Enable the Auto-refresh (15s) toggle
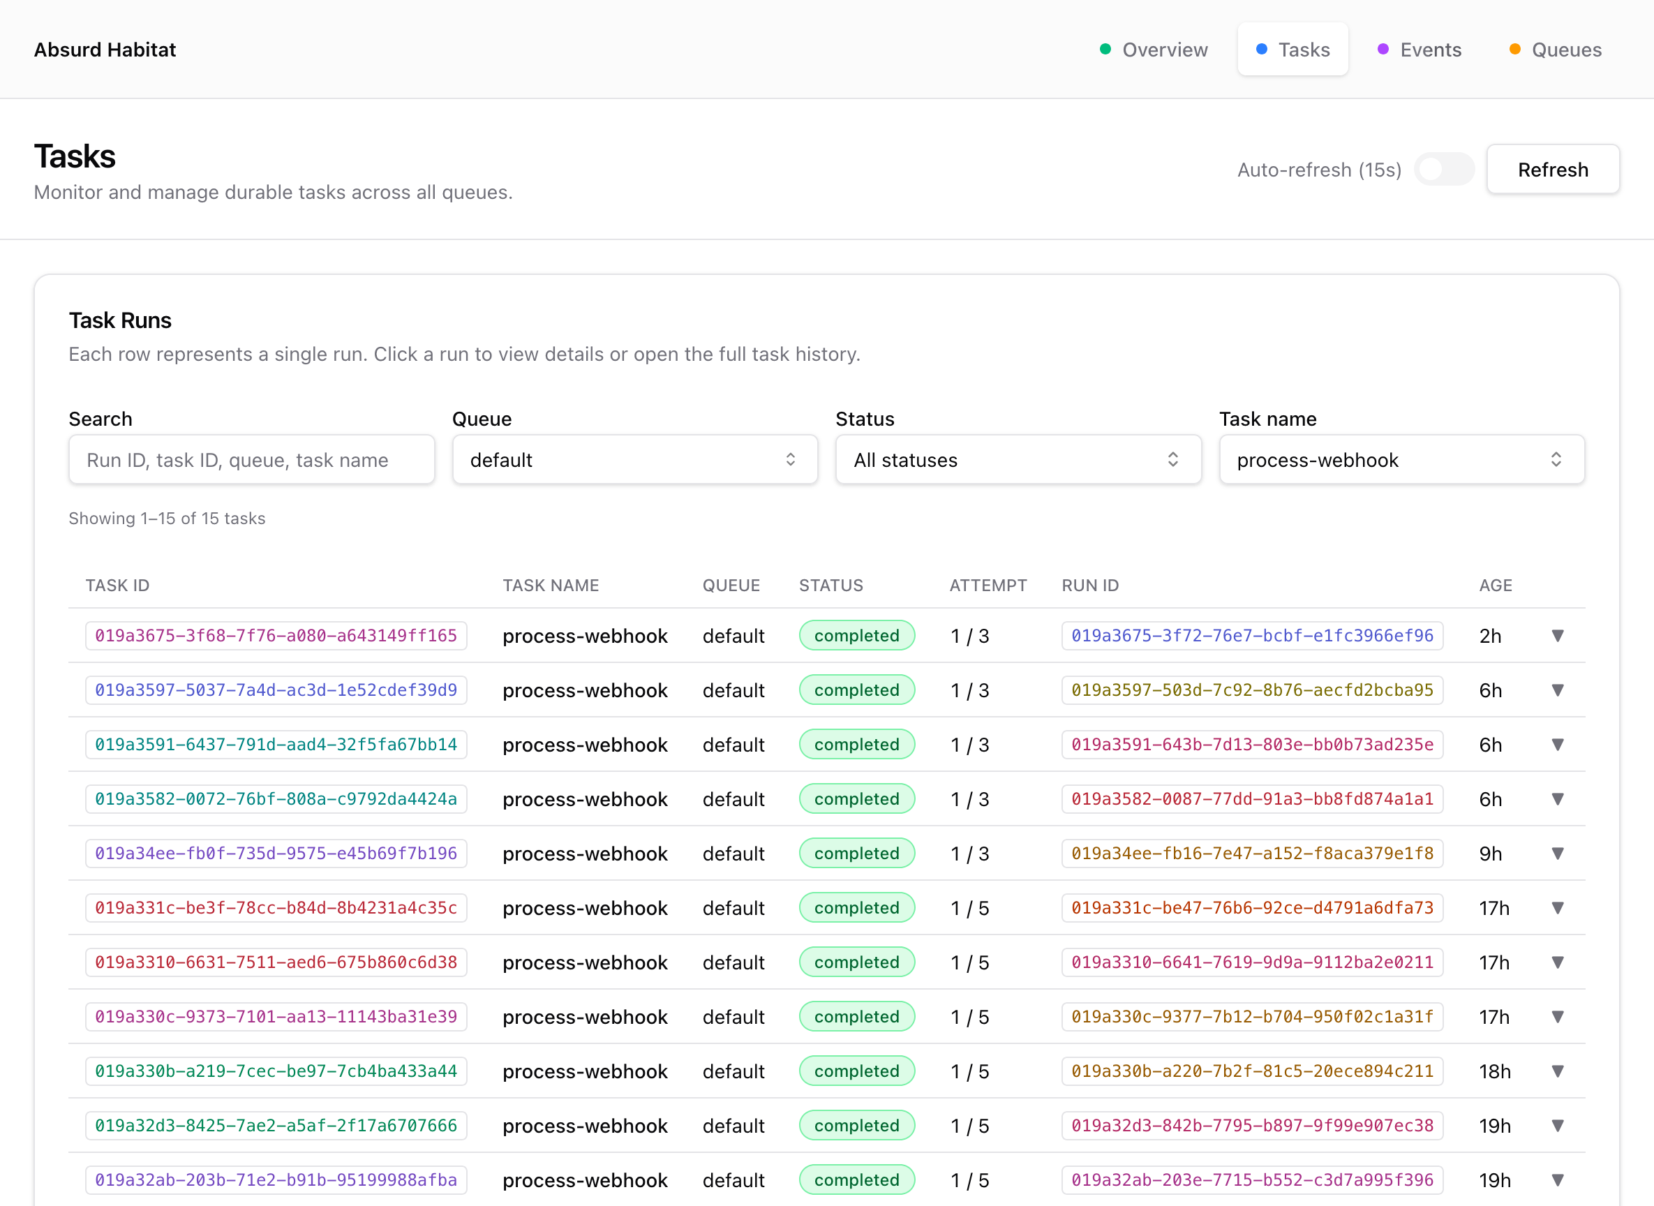Viewport: 1654px width, 1206px height. pyautogui.click(x=1444, y=169)
